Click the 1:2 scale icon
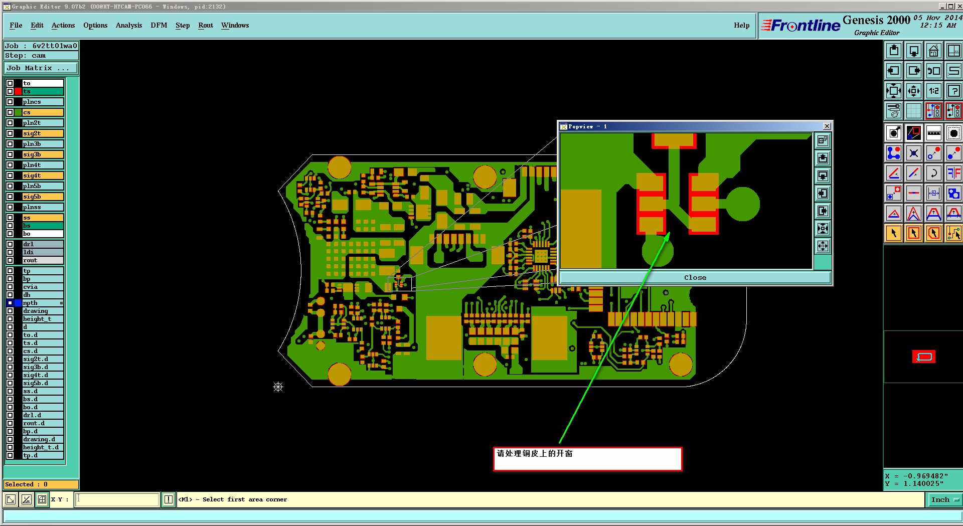The image size is (963, 526). point(934,91)
